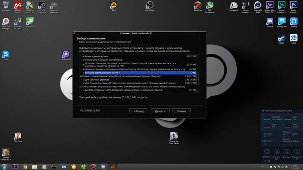Open the SHAREit desktop shortcut
The height and width of the screenshot is (170, 303).
(294, 22)
